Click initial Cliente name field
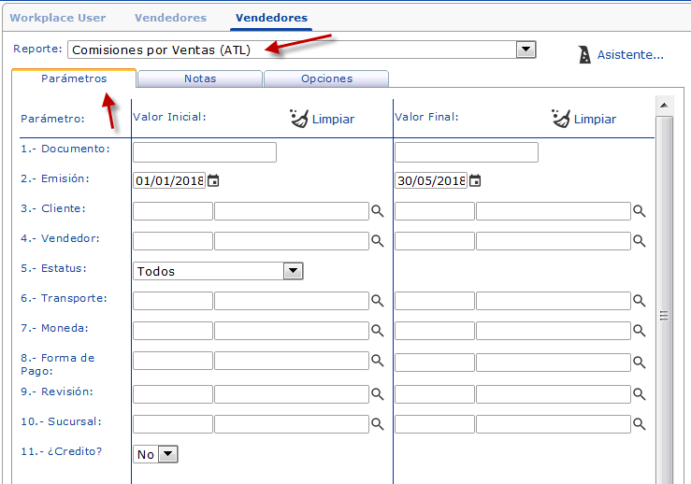Image resolution: width=691 pixels, height=484 pixels. coord(292,211)
